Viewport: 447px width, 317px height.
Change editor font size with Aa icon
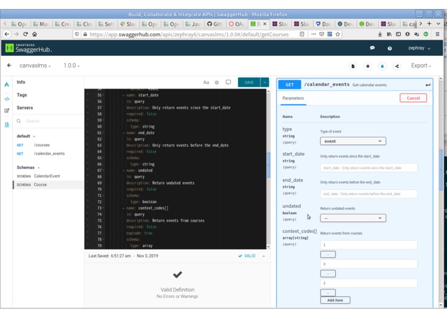(206, 82)
